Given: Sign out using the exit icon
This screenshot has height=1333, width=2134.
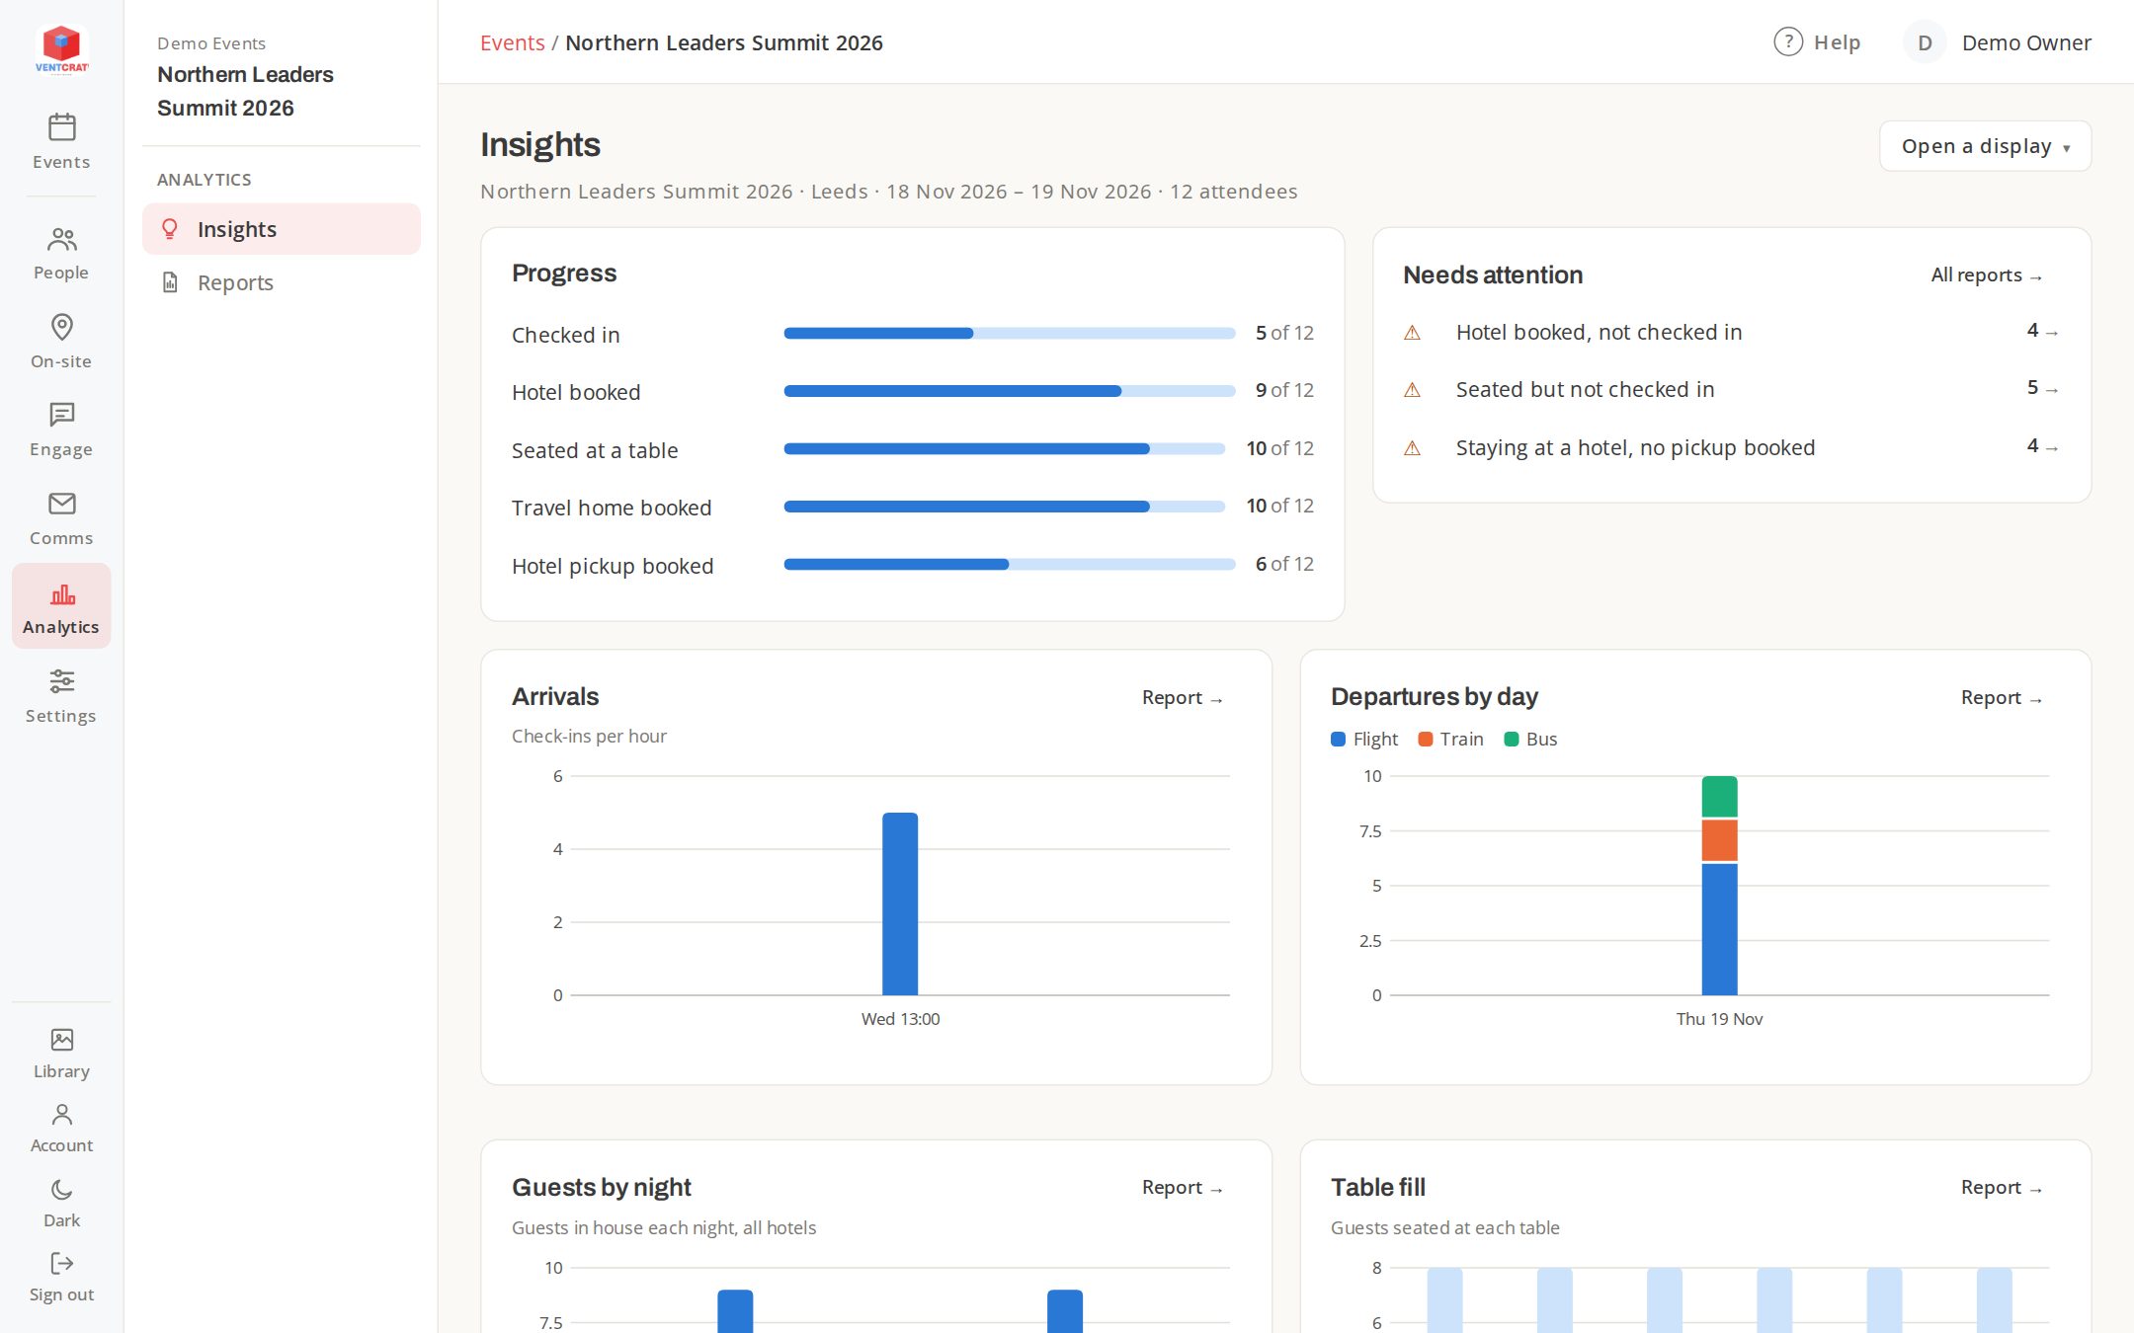Looking at the screenshot, I should (x=61, y=1264).
